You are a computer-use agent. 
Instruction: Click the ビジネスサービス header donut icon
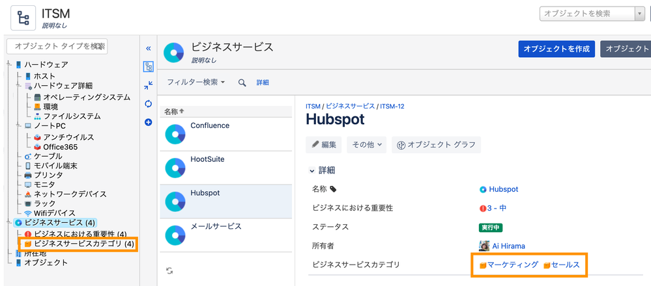coord(173,53)
